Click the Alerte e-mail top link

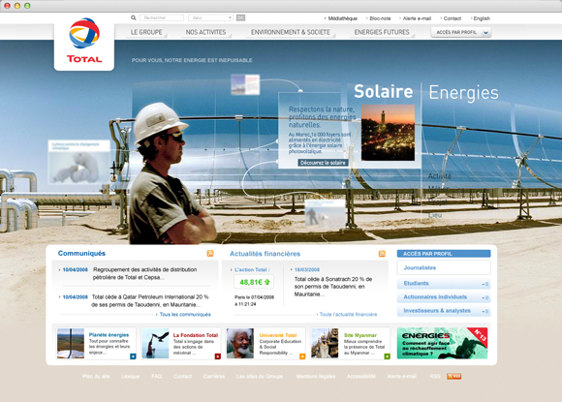tap(417, 18)
